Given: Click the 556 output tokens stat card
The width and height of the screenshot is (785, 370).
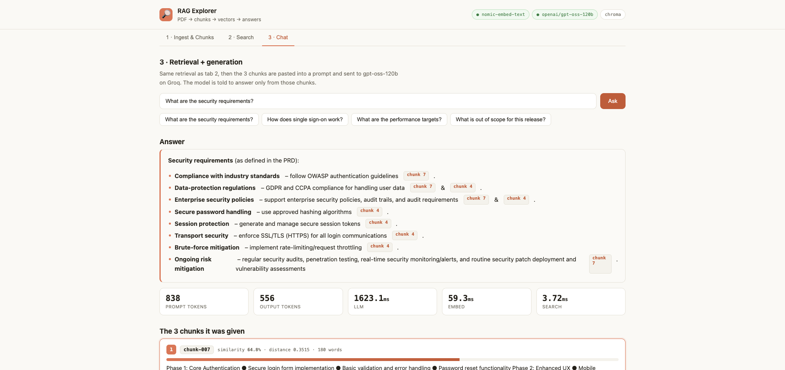Looking at the screenshot, I should click(298, 301).
